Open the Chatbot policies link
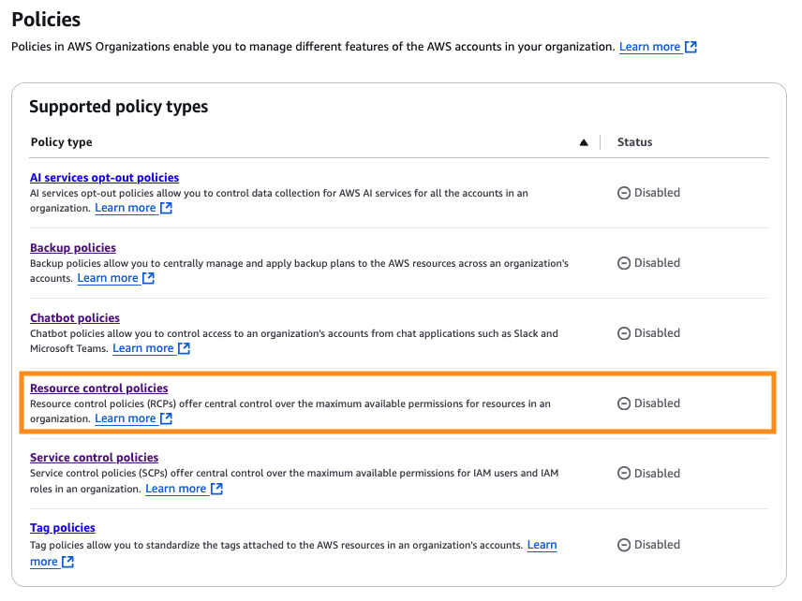Screen dimensions: 802x601 coord(74,317)
